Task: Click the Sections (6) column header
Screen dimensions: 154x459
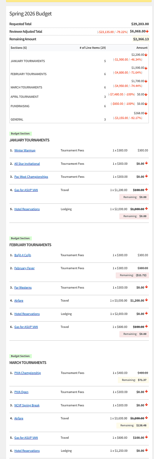Action: click(19, 48)
